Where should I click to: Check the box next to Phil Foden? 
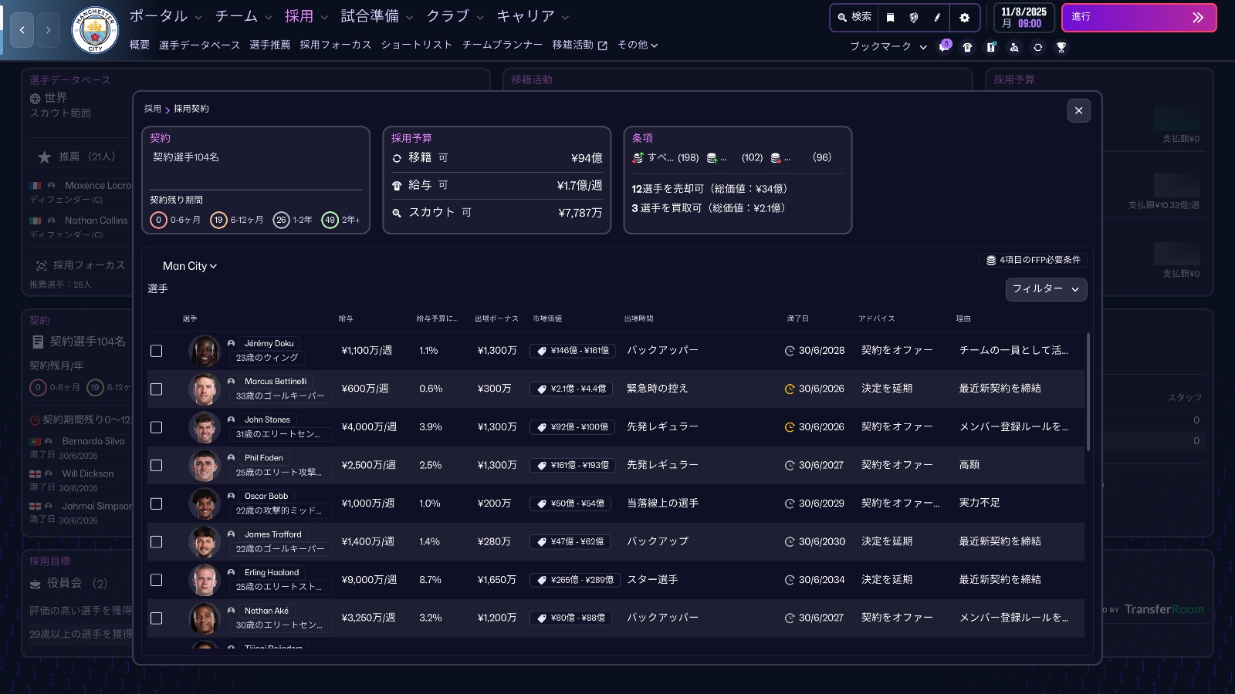tap(156, 466)
